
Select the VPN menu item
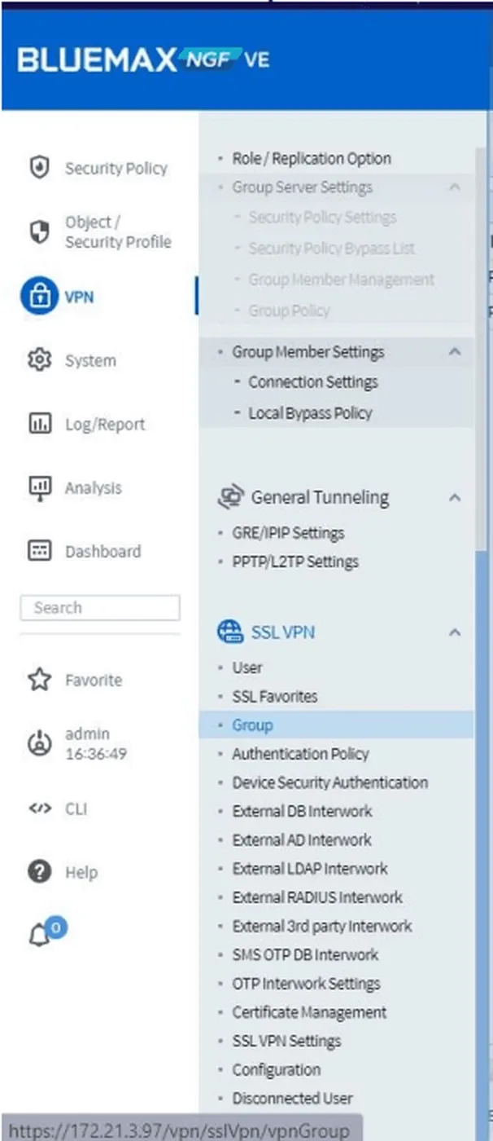[79, 297]
